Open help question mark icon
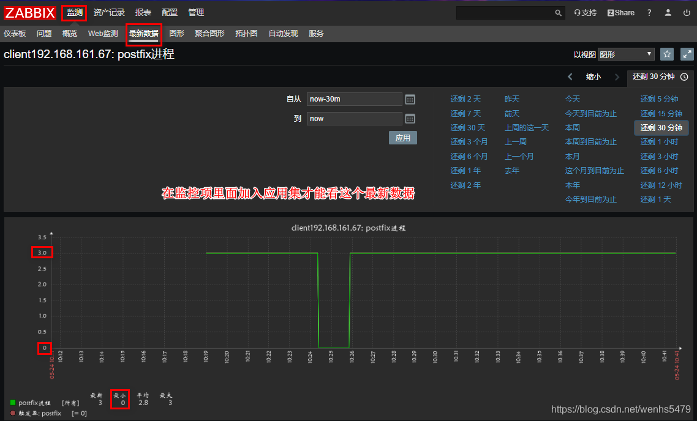697x421 pixels. pos(649,13)
